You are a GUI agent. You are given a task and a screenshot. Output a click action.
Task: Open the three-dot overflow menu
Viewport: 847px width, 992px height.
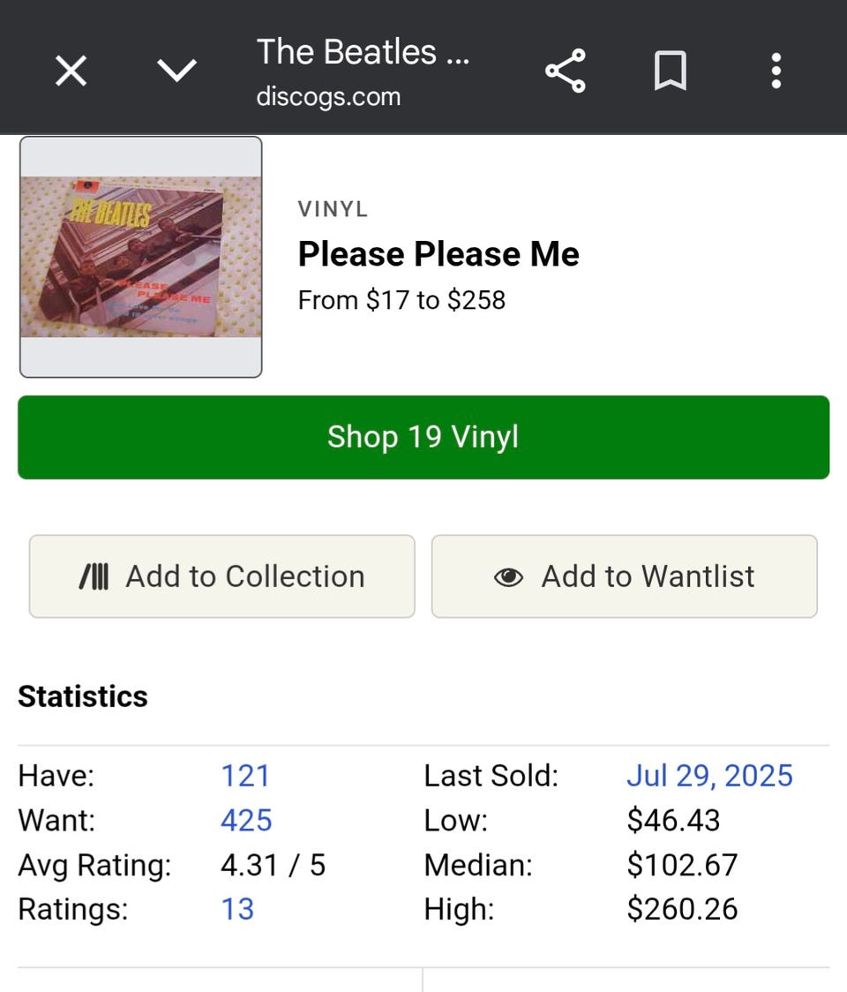click(x=776, y=71)
